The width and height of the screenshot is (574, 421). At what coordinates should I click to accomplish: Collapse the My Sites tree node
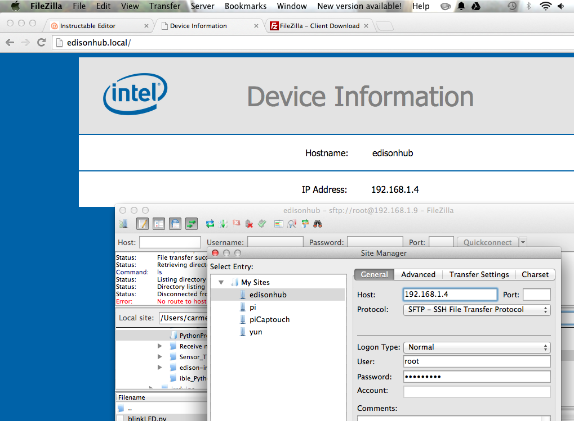click(x=221, y=282)
